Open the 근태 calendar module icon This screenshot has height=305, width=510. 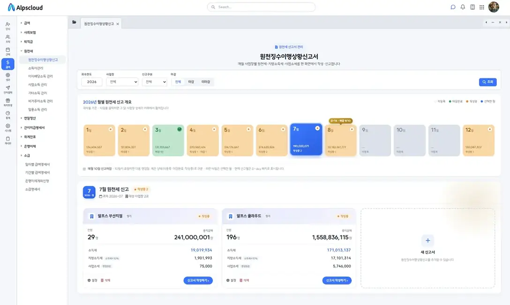[8, 51]
